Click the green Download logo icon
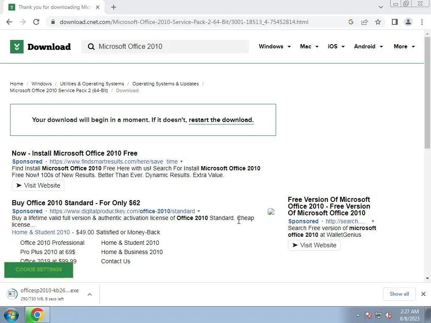The image size is (431, 323). (17, 47)
